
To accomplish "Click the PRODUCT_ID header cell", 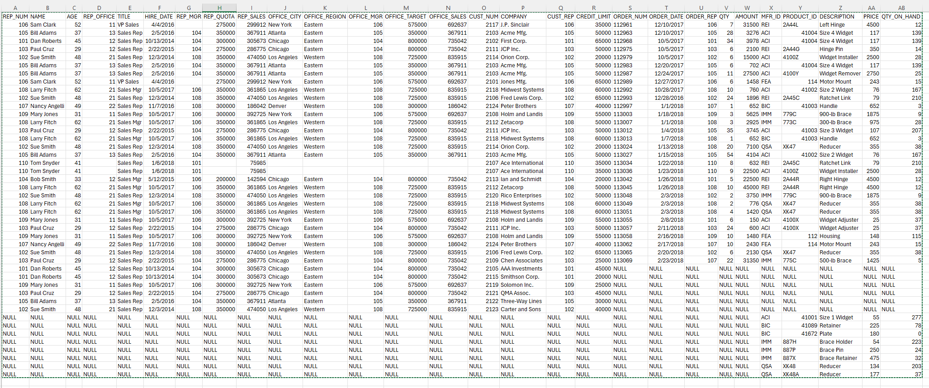I will click(x=800, y=16).
